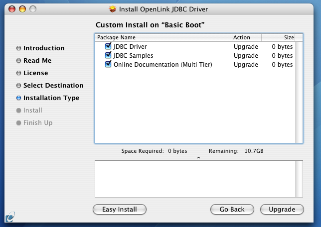Viewport: 321px width, 227px height.
Task: Click the greyed-out Install step bullet
Action: click(x=19, y=111)
